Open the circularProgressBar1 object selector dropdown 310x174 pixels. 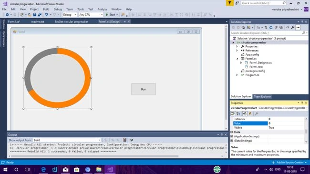(x=307, y=108)
